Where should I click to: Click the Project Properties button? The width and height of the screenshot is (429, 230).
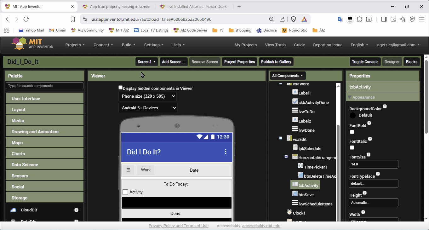[x=239, y=62]
